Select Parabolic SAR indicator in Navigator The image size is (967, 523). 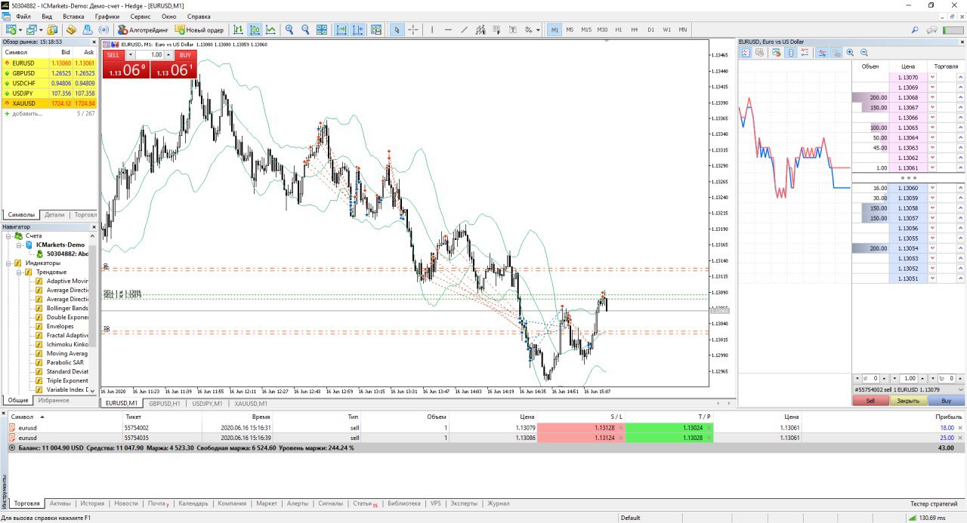64,362
